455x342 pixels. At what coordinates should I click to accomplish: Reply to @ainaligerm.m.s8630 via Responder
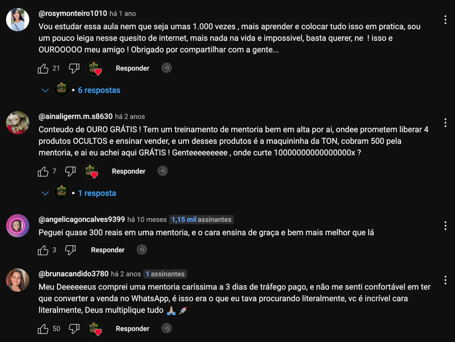(128, 171)
